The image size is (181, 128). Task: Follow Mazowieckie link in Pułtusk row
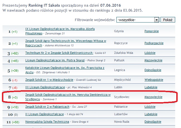[153, 60]
